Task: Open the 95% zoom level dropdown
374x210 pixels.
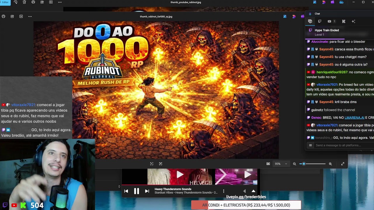Action: coord(281,164)
